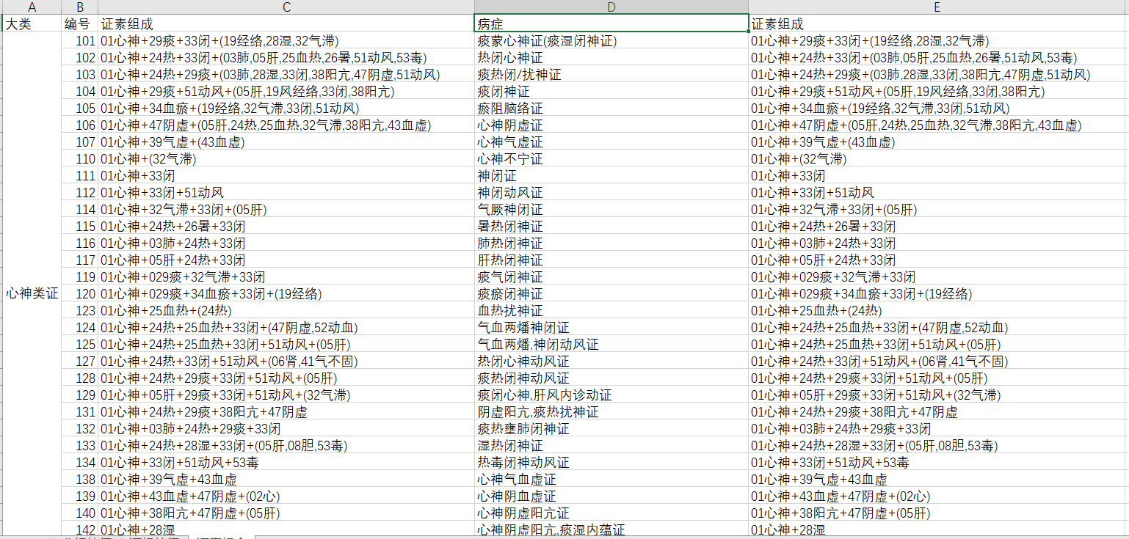This screenshot has width=1129, height=539.
Task: Select cell 心神阴虚阳亢证
Action: click(x=611, y=513)
